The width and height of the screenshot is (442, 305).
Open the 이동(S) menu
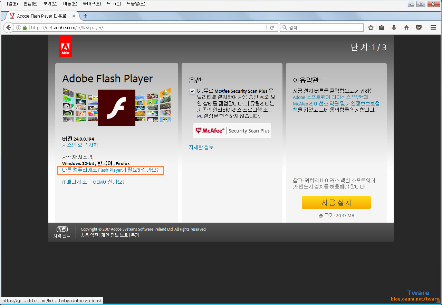[70, 4]
